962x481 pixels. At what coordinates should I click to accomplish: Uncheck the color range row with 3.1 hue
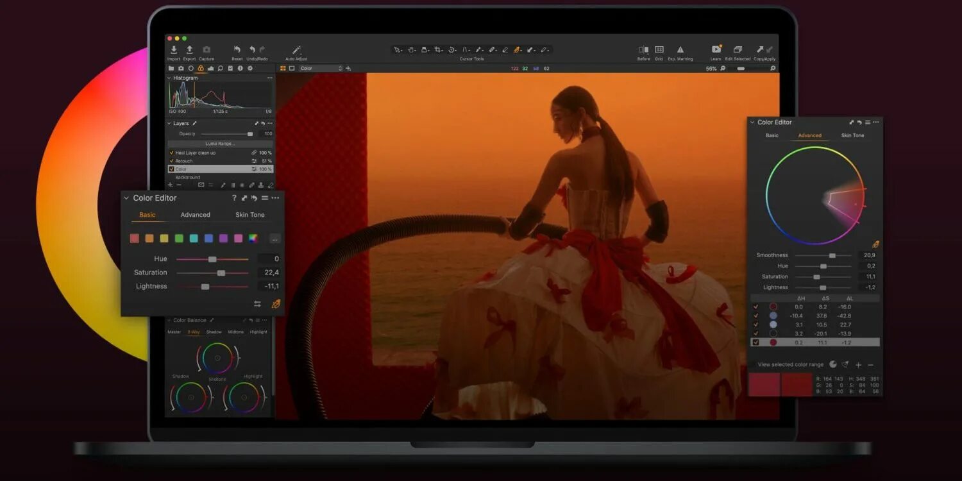(x=755, y=325)
